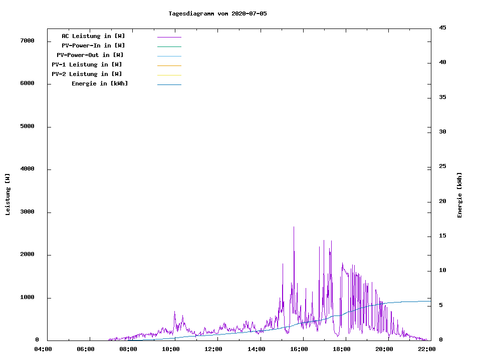Image resolution: width=481 pixels, height=360 pixels.
Task: Select the 04:00 start time label
Action: (x=43, y=349)
